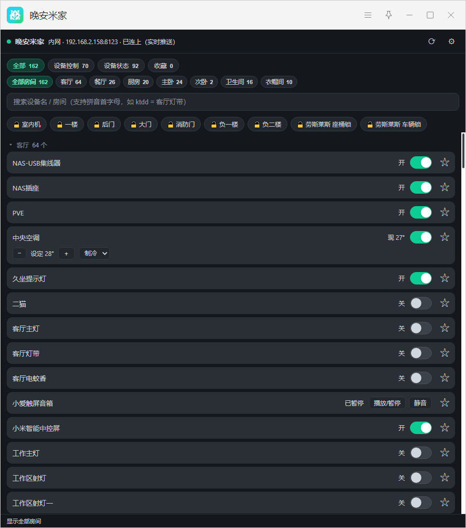Click star next to 客厅电蚊香

tap(445, 378)
